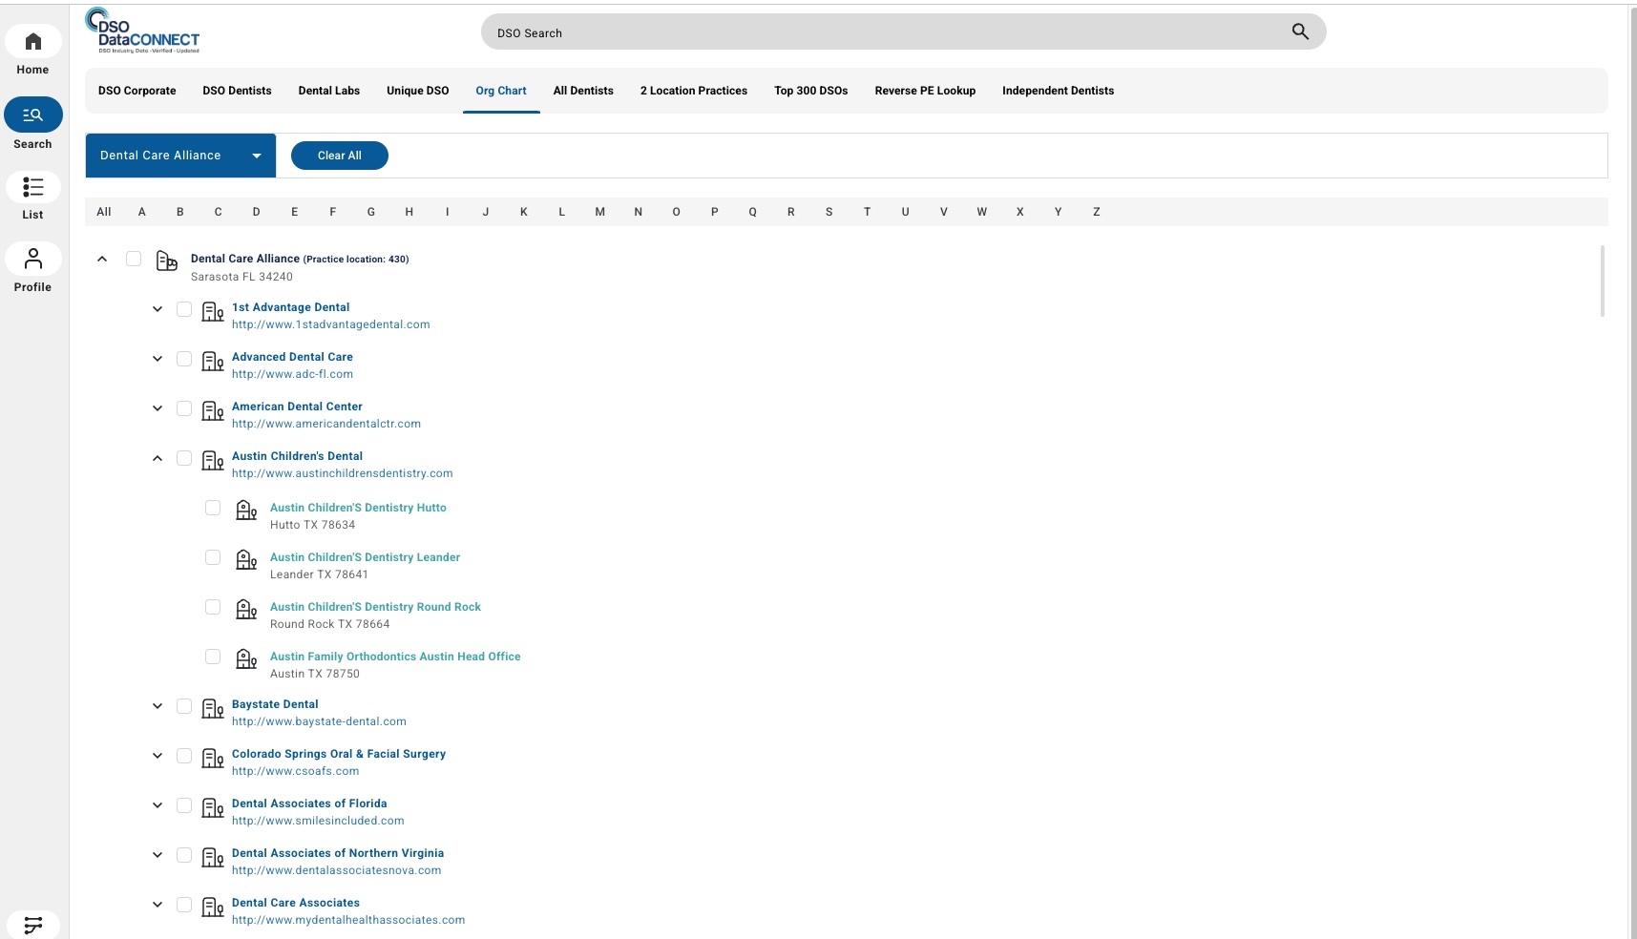Viewport: 1637px width, 939px height.
Task: Click the building icon next to Baystate Dental
Action: click(212, 709)
